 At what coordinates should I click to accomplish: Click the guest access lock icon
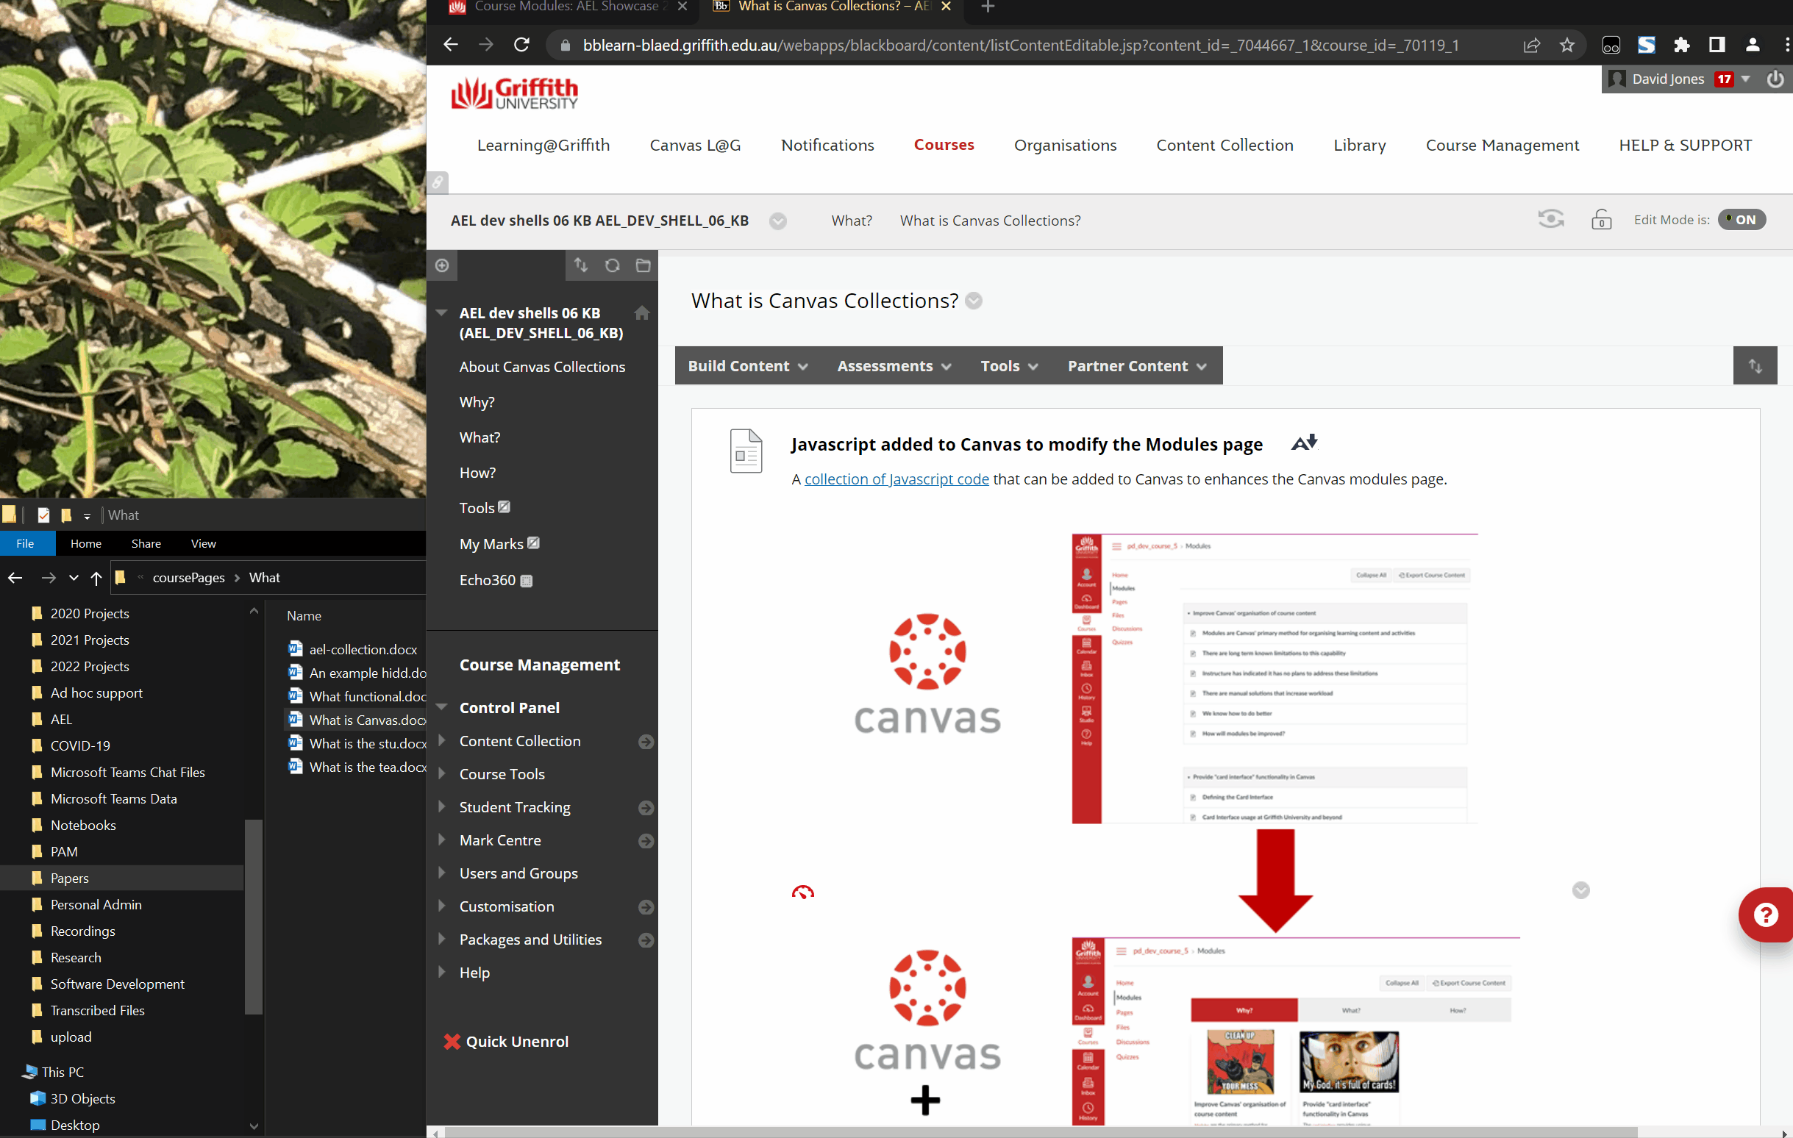coord(1601,220)
